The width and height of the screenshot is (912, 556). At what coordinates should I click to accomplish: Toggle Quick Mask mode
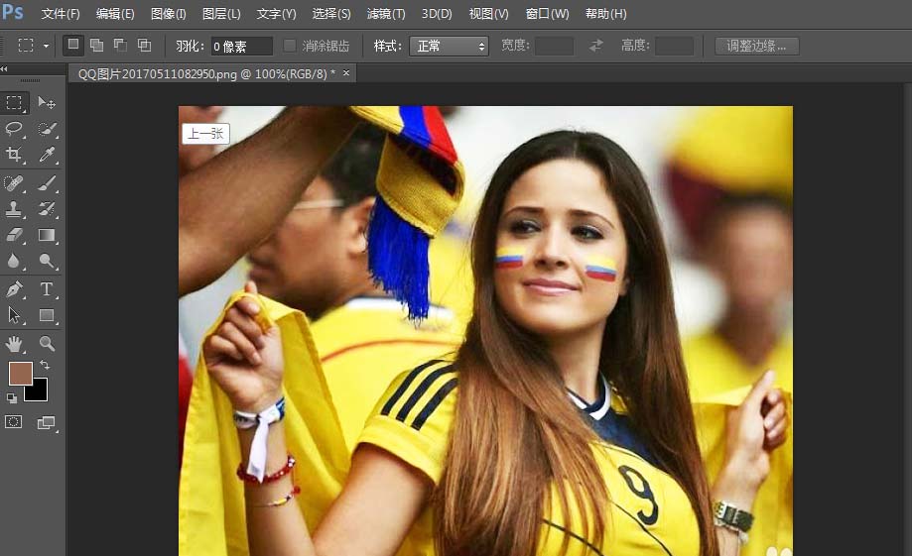pos(14,422)
